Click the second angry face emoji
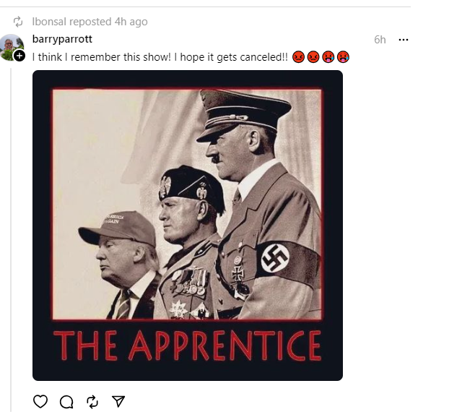Screen dimensions: 475x412 (x=313, y=57)
